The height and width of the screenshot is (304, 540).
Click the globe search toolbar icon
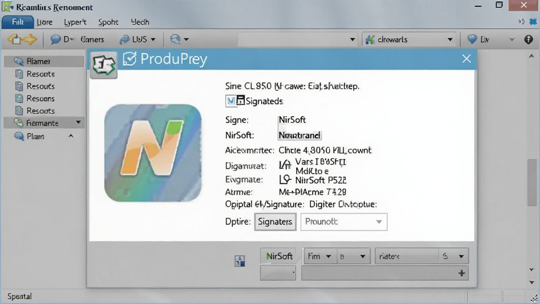point(175,39)
